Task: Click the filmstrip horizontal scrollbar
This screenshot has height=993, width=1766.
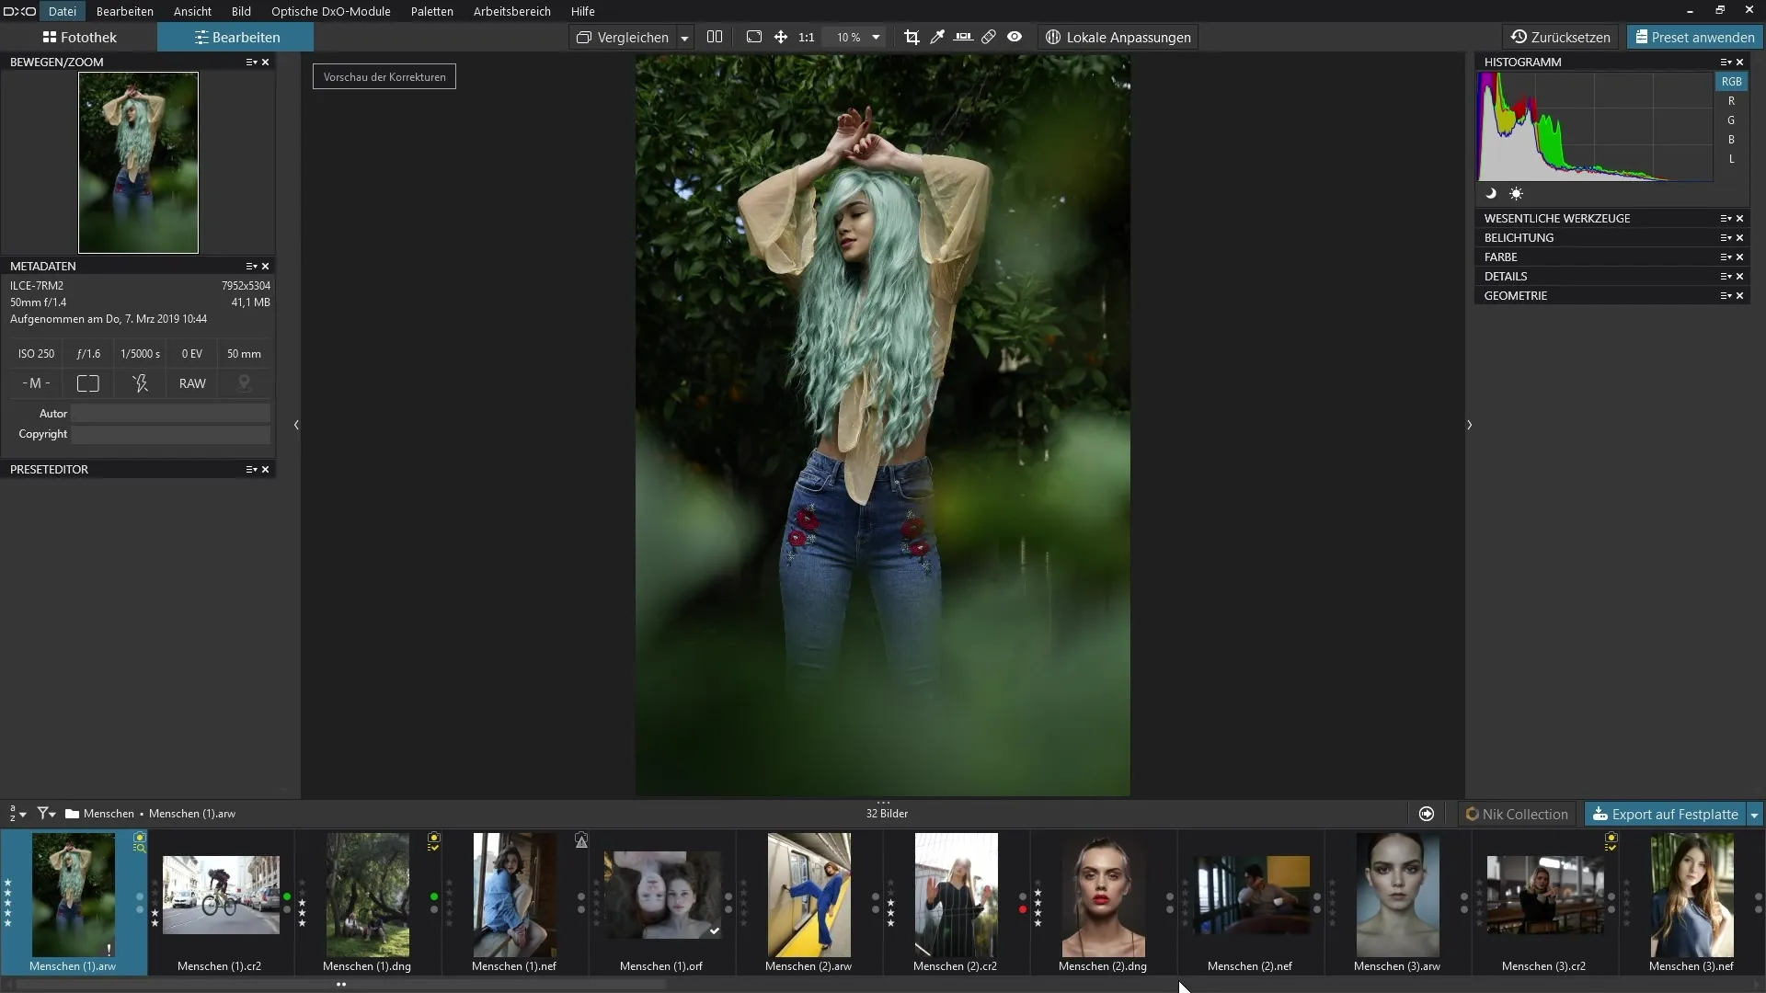Action: (x=340, y=985)
